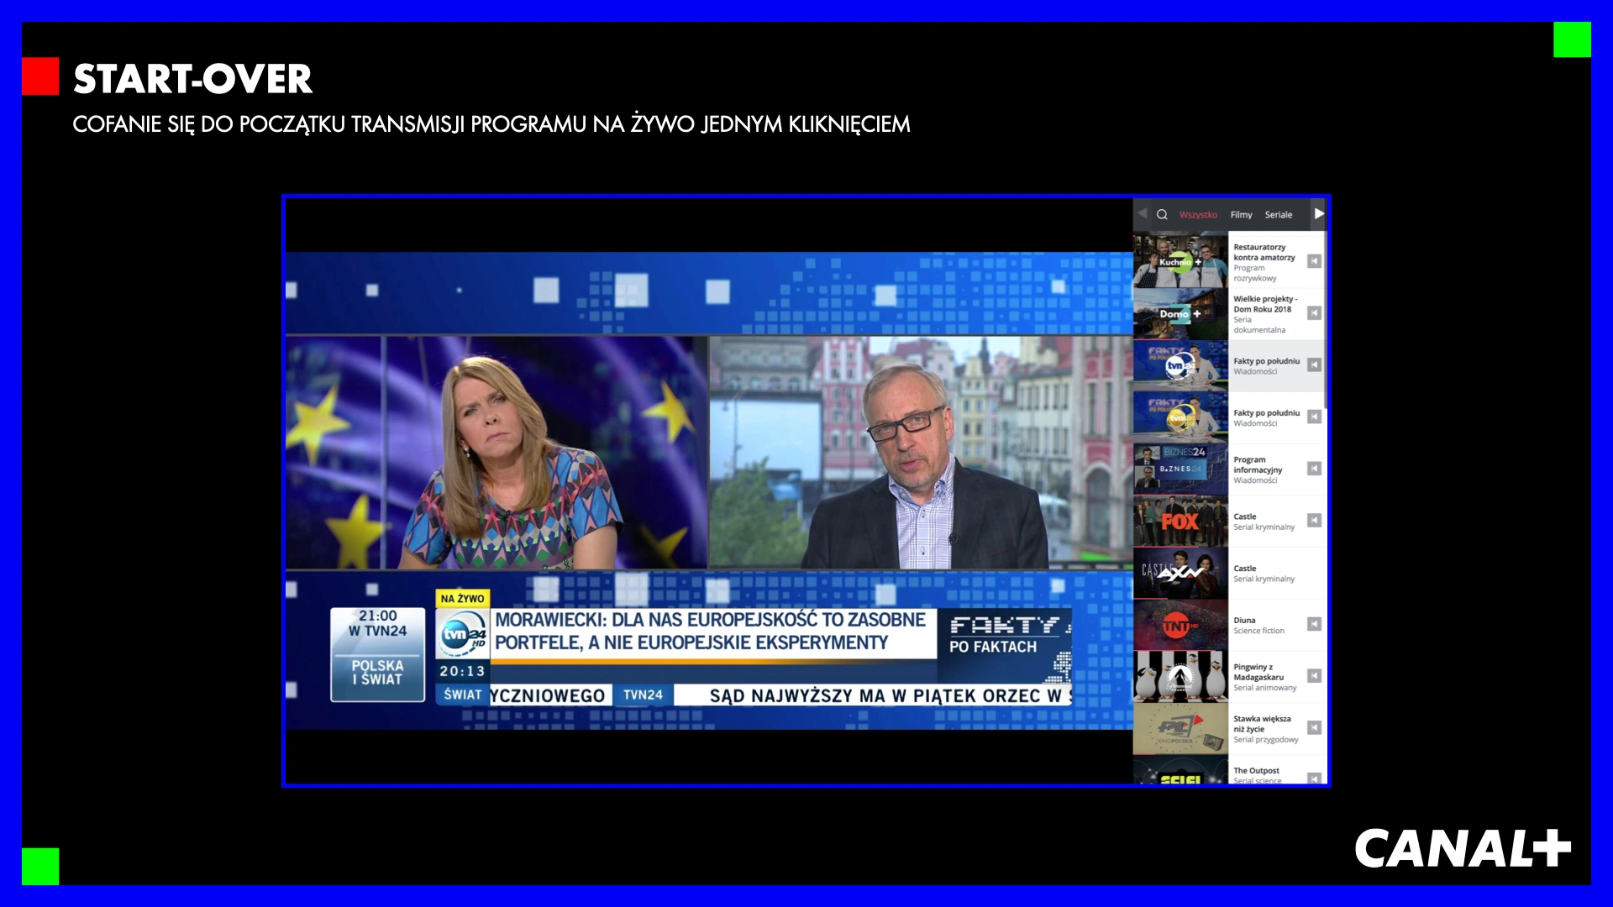
Task: Open the Biznes24 channel thumbnail
Action: 1180,469
